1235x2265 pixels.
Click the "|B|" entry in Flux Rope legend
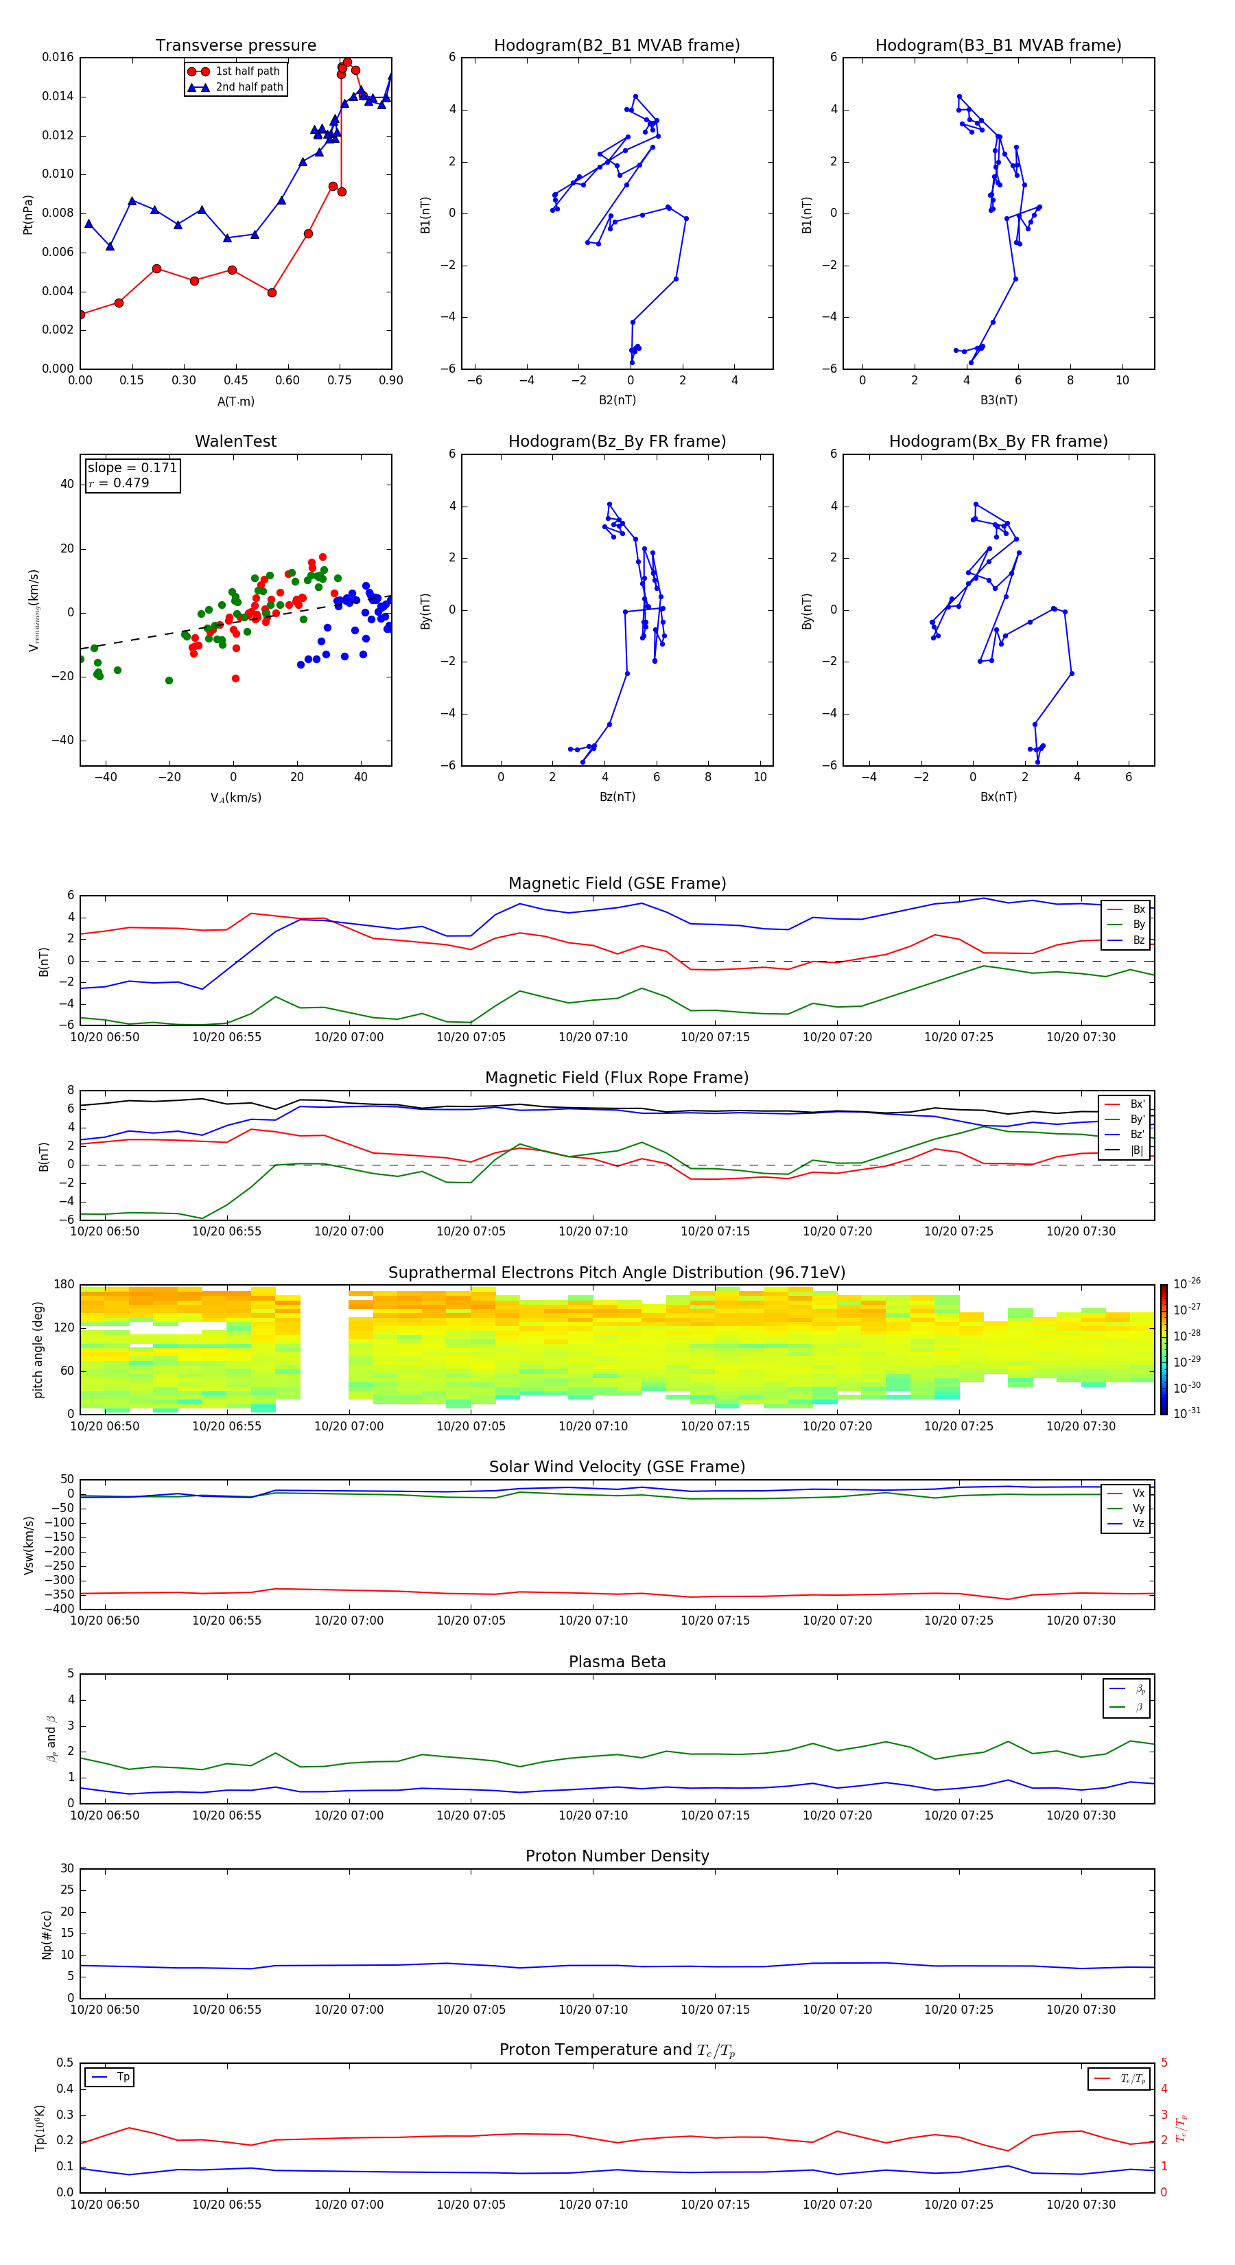pos(1125,1150)
